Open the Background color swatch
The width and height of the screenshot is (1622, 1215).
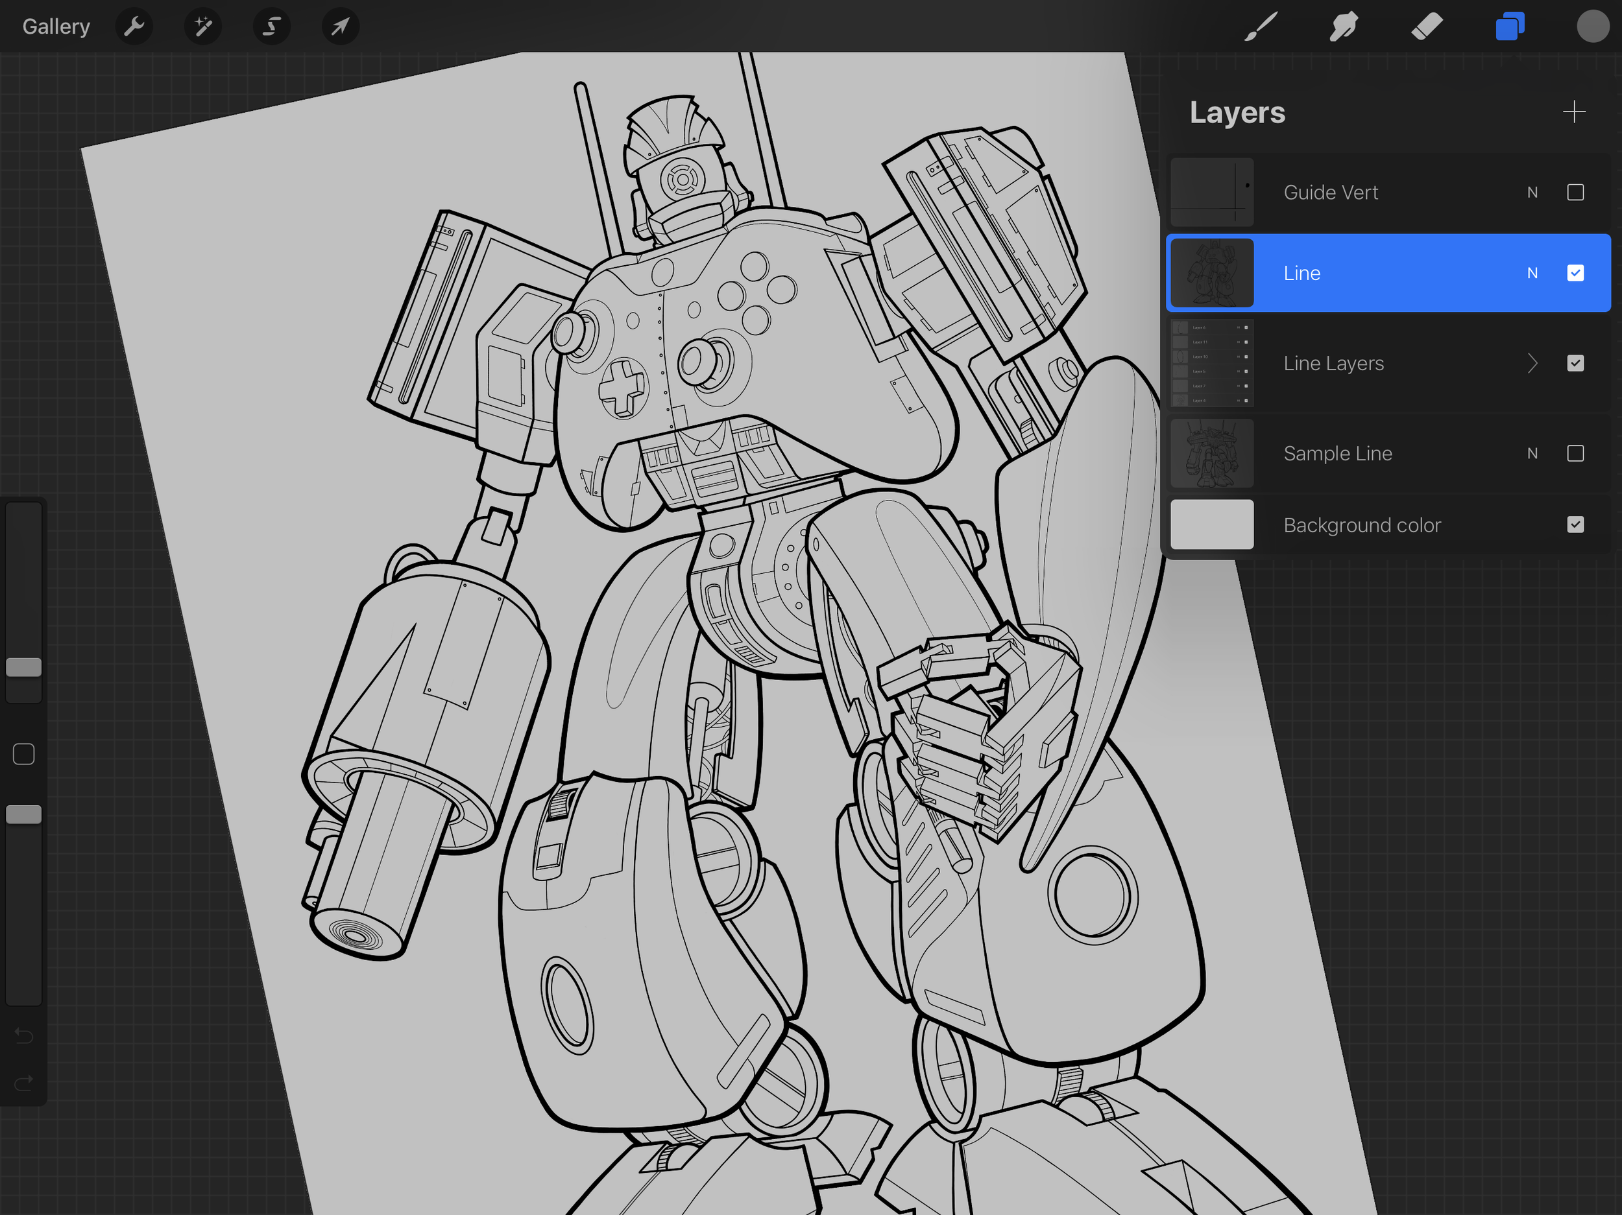tap(1211, 525)
